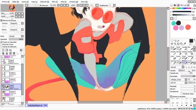Image resolution: width=196 pixels, height=110 pixels.
Task: Pick the teal swatch color
Action: coord(174,23)
